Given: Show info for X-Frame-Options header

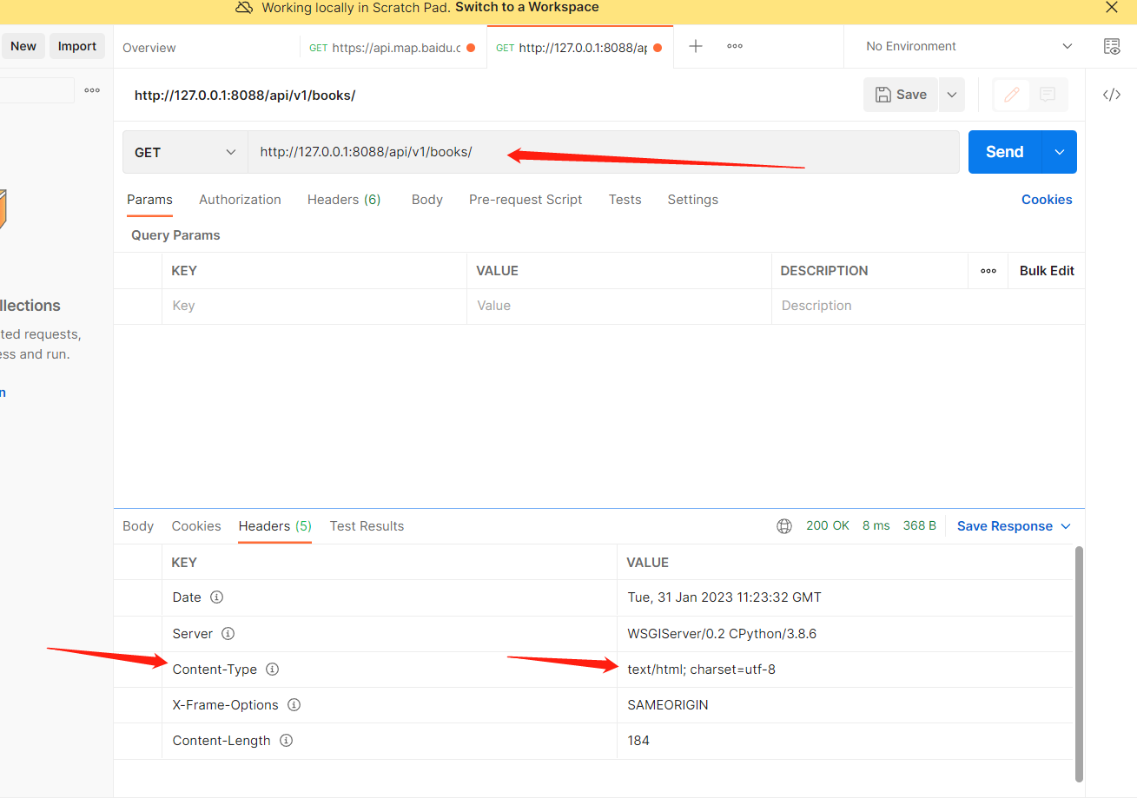Looking at the screenshot, I should click(294, 705).
